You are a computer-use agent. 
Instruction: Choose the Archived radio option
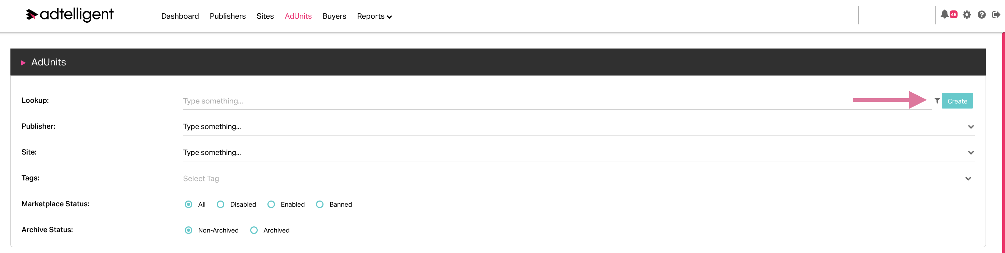pyautogui.click(x=254, y=230)
